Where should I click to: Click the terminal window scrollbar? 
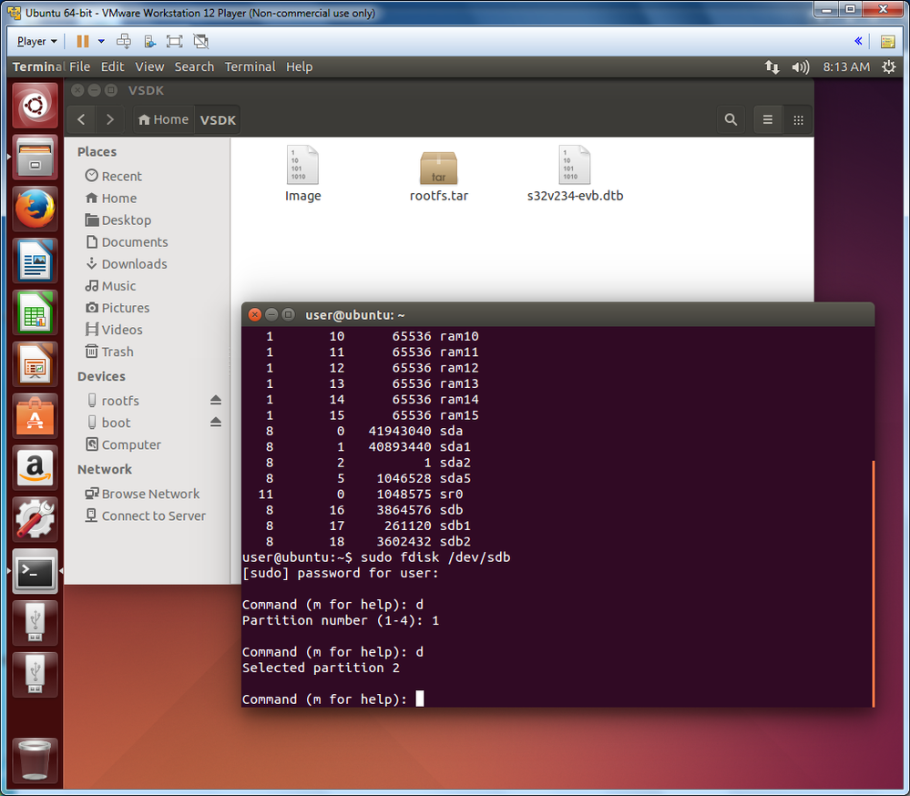tap(873, 583)
